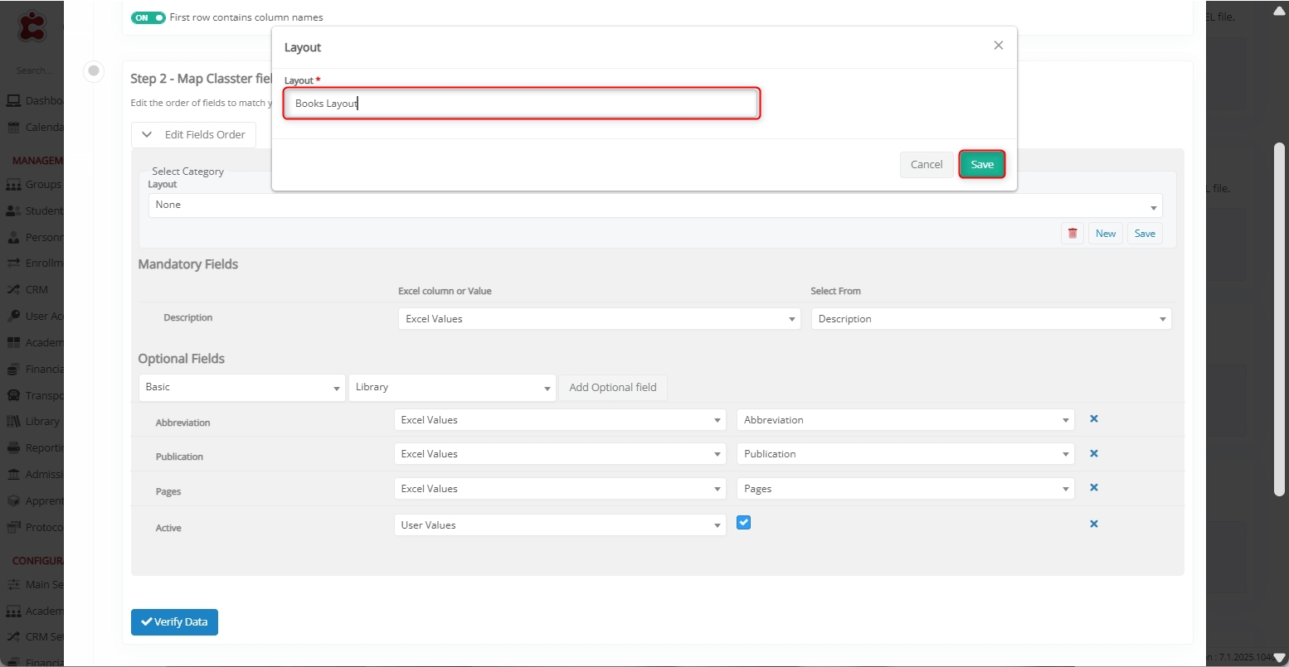Toggle First row contains column names switch
Screen dimensions: 1289x667
148,17
